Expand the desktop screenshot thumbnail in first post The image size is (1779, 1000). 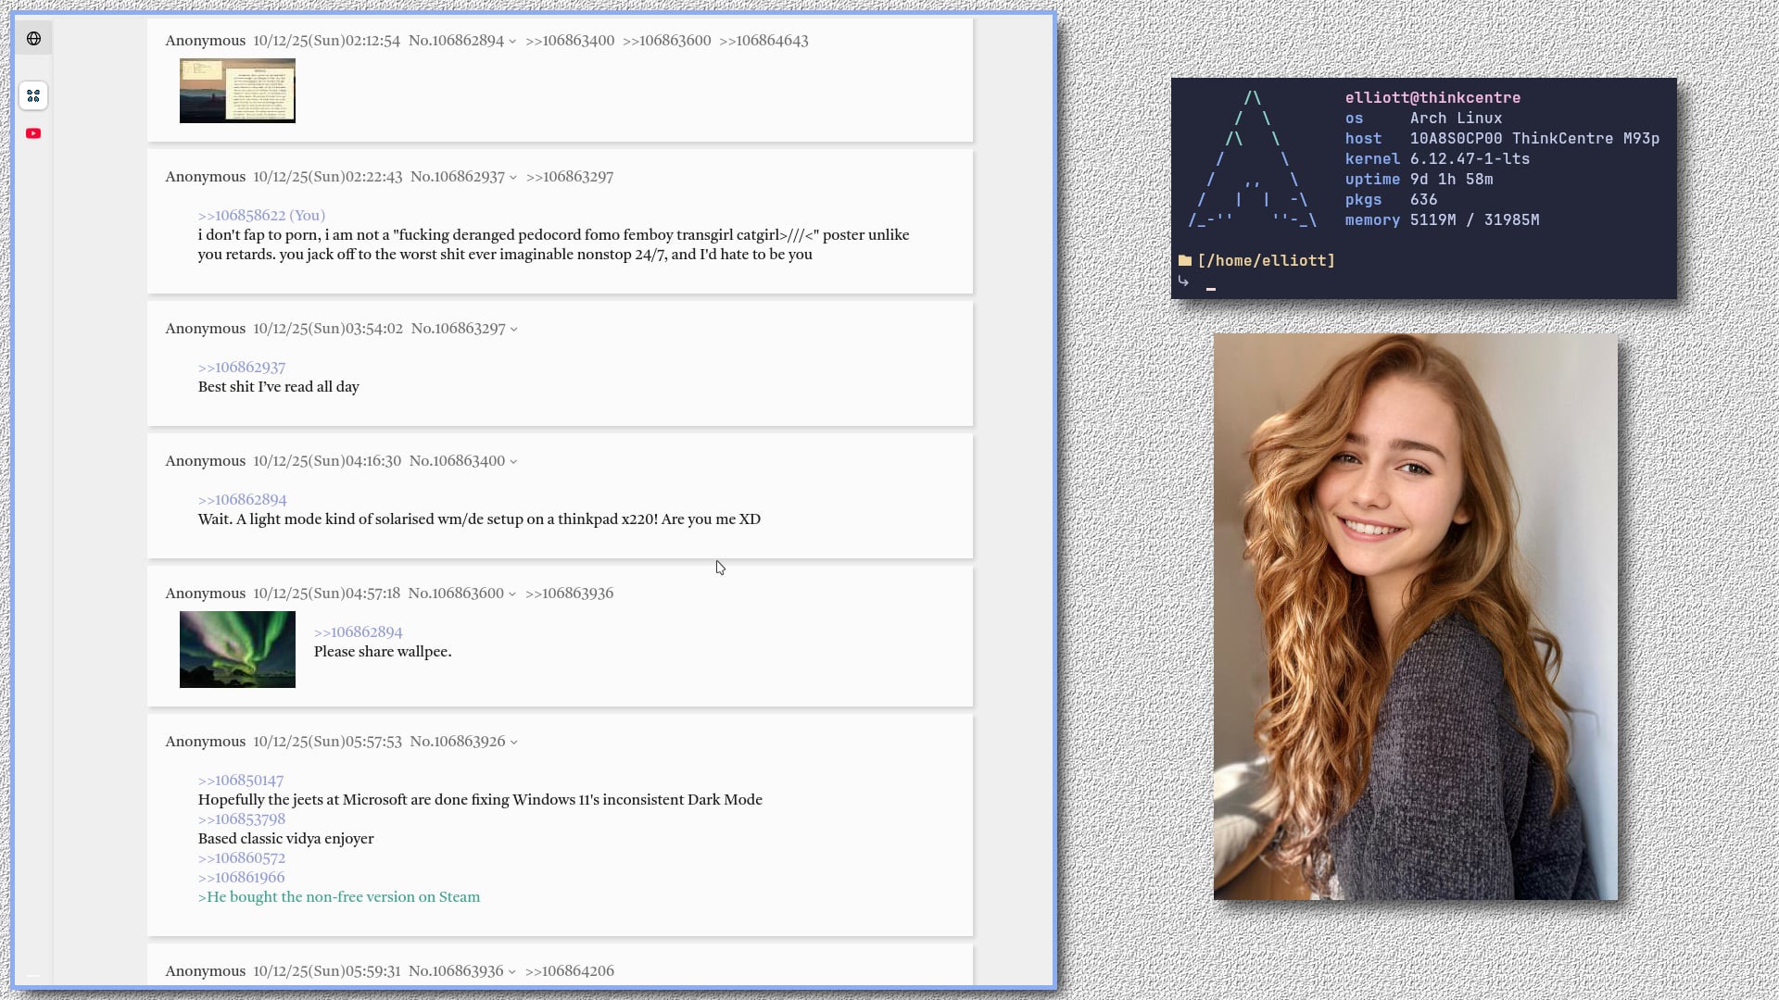pyautogui.click(x=237, y=91)
